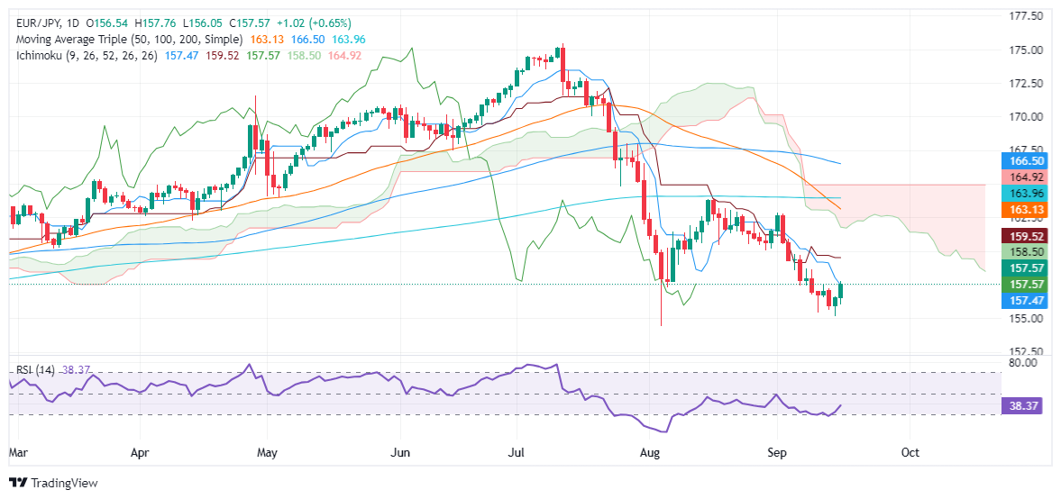Screen dimensions: 1061x499
Task: Click the TradingView brand text
Action: [x=64, y=484]
